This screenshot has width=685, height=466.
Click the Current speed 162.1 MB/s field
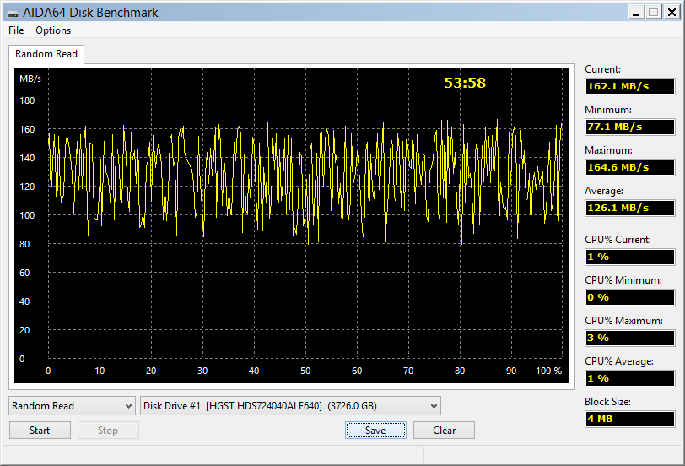(x=630, y=86)
